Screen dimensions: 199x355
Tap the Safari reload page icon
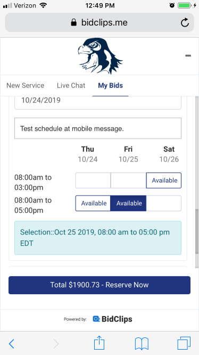click(185, 22)
